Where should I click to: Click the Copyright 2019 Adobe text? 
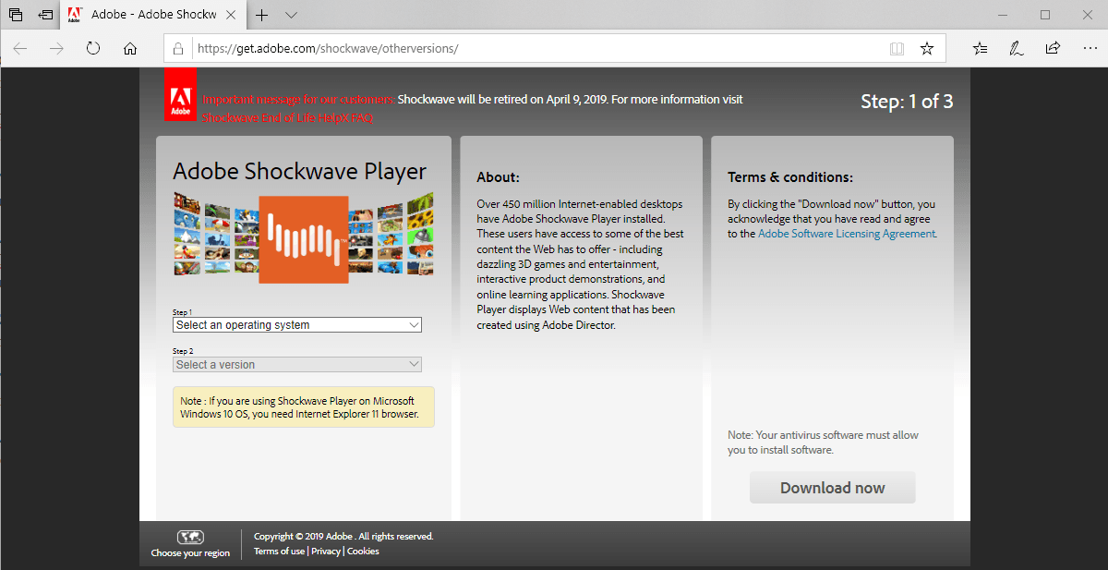click(x=343, y=536)
